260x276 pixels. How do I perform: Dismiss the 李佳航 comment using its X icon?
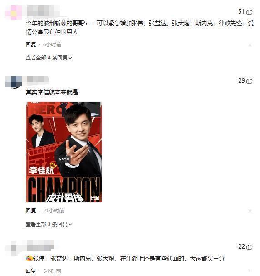(250, 211)
